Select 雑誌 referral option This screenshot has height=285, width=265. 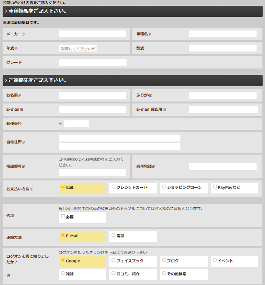click(x=63, y=273)
